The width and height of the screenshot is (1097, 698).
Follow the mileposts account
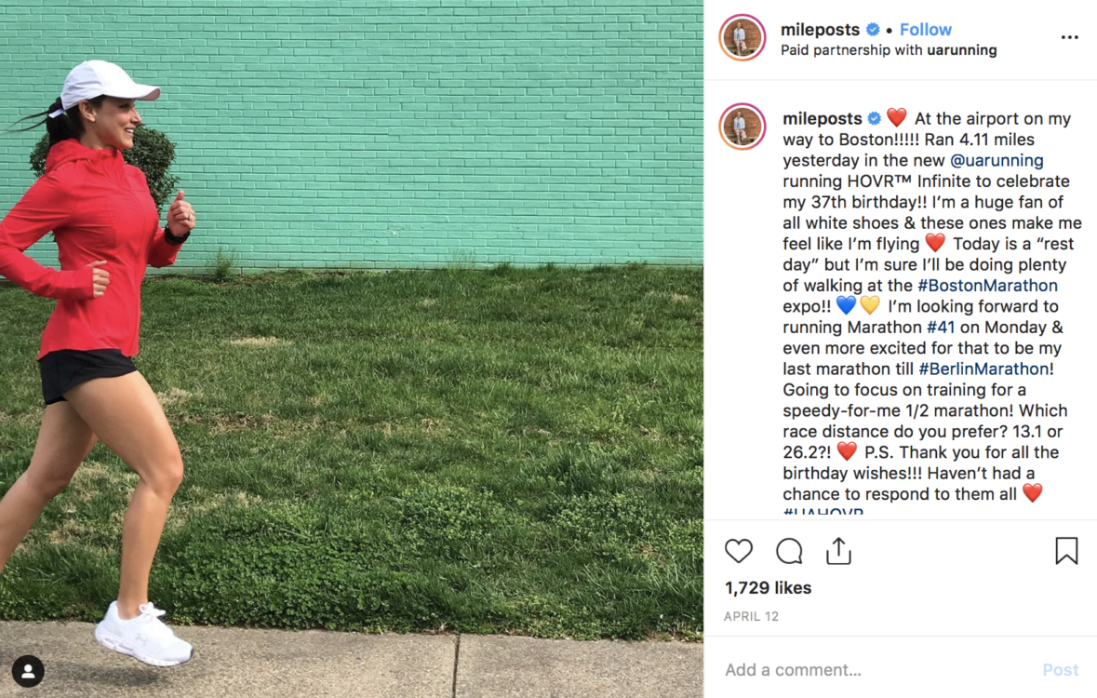click(925, 30)
